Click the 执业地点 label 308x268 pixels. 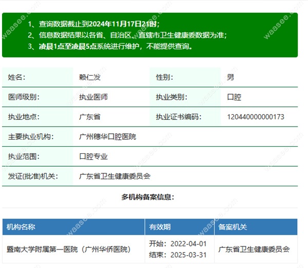coord(24,117)
